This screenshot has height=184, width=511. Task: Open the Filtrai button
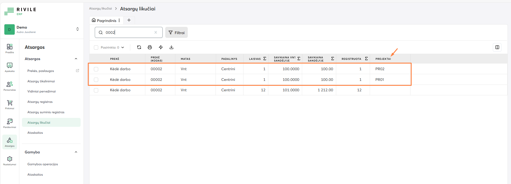[176, 33]
